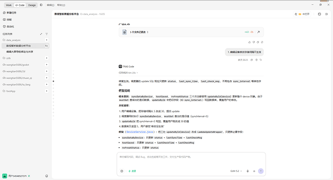This screenshot has width=333, height=180.
Task: Add a task to wangtian5686/ta_fang
Action: pos(46,84)
